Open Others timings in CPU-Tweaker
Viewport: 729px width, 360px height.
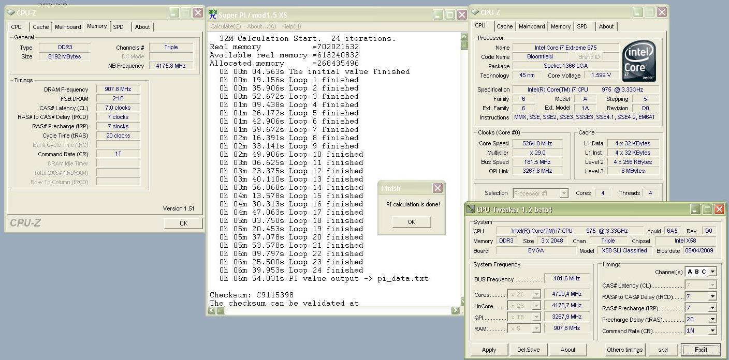(x=625, y=350)
